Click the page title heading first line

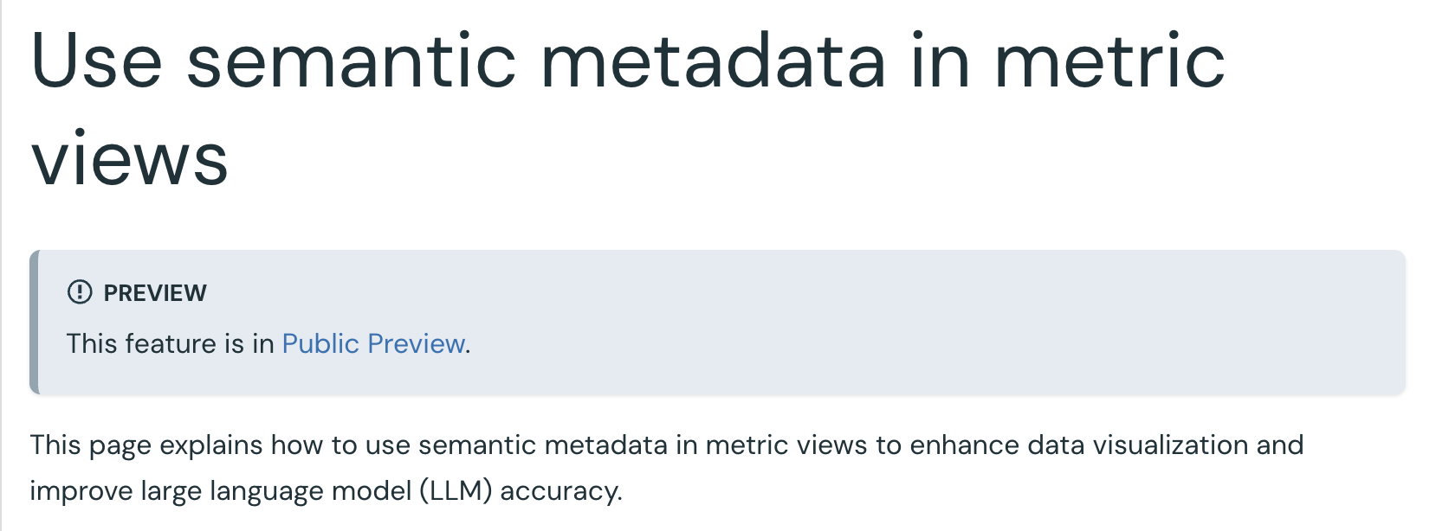pos(628,61)
